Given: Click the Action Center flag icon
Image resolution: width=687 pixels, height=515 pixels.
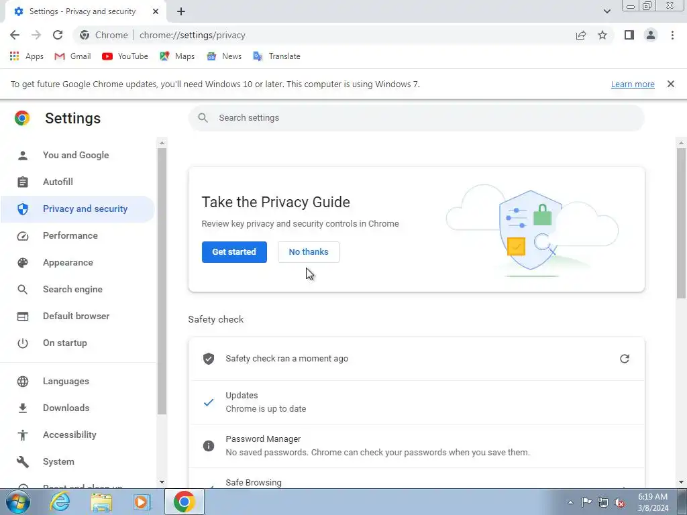Looking at the screenshot, I should [586, 502].
